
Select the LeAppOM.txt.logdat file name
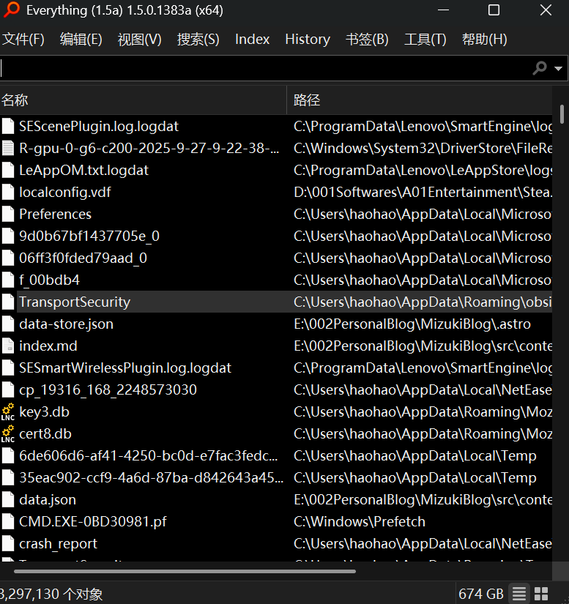[84, 171]
